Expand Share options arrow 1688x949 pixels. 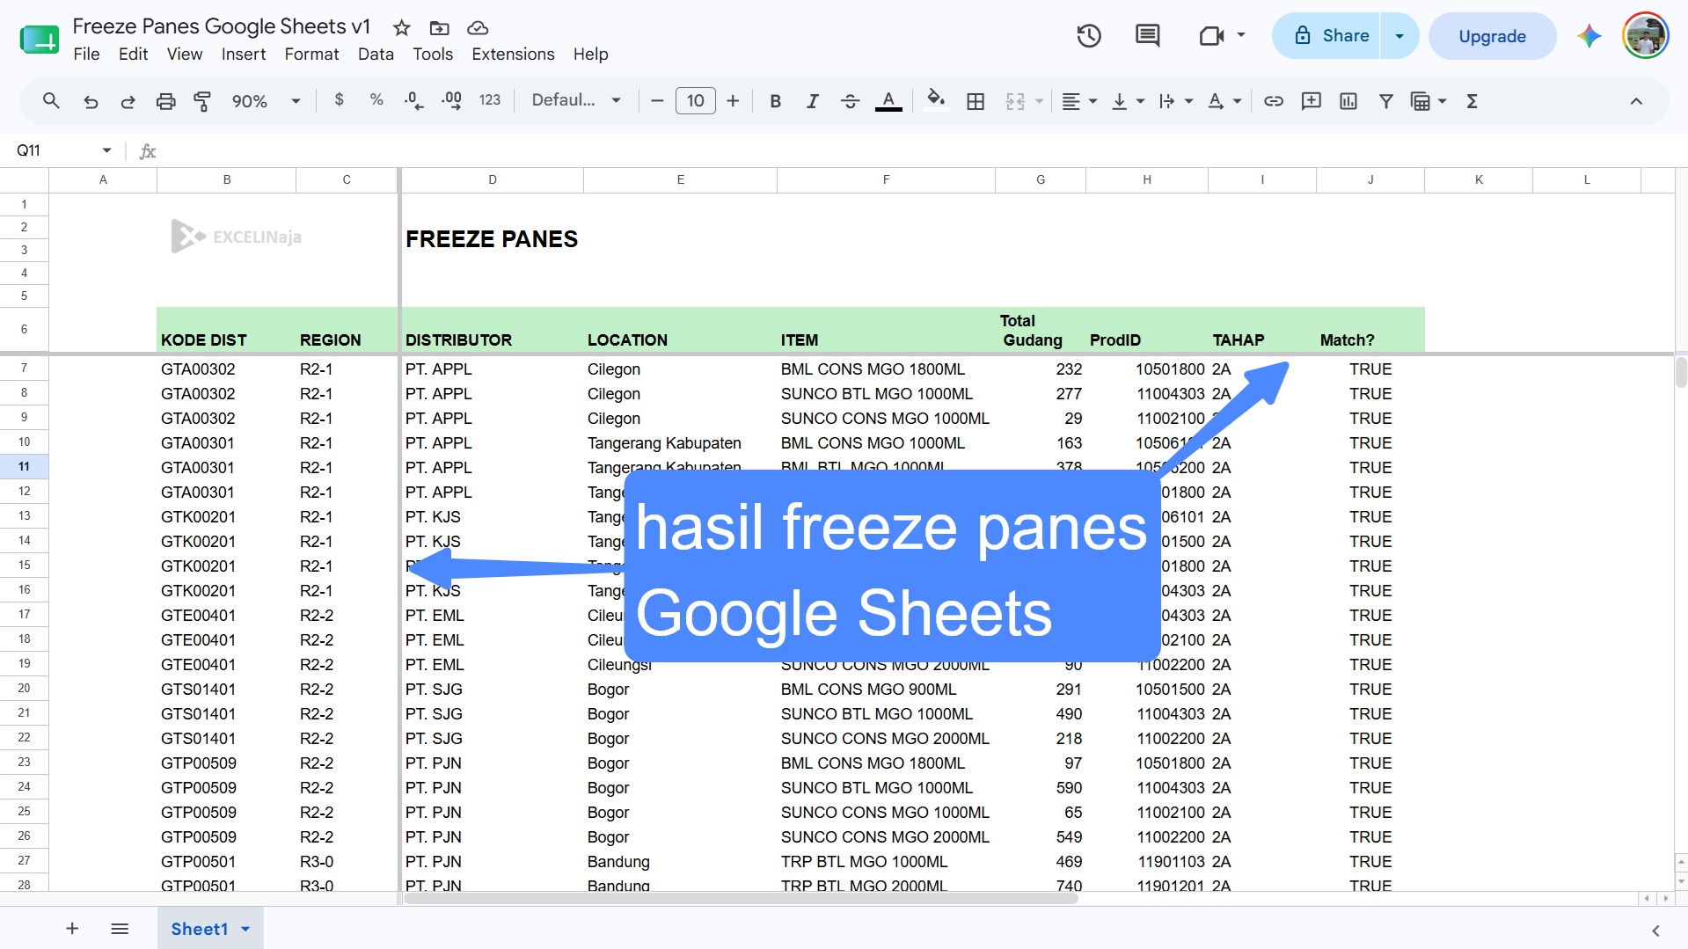coord(1399,36)
